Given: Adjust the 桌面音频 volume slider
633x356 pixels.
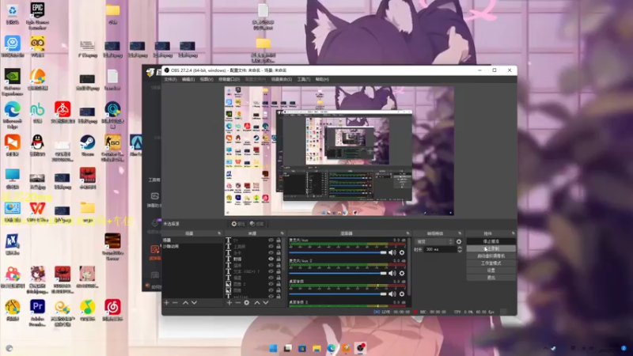Looking at the screenshot, I should pos(338,294).
